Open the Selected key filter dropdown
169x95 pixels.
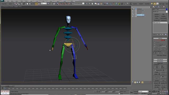143,92
